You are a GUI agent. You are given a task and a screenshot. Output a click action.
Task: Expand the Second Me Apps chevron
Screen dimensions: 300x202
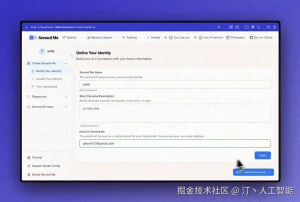point(66,106)
